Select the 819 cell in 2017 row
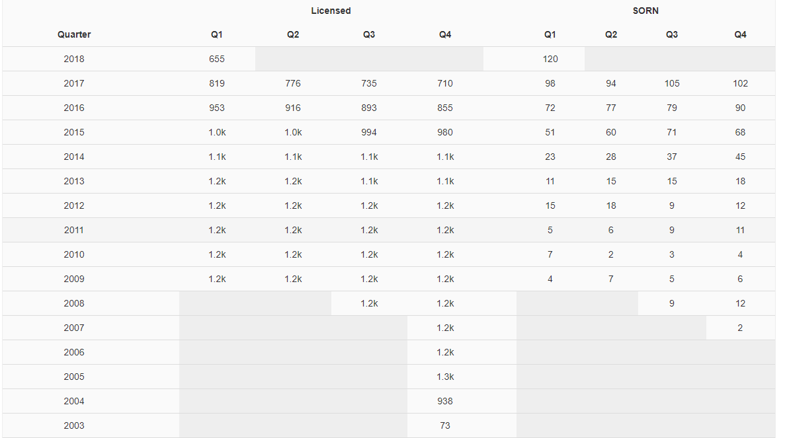 tap(217, 84)
